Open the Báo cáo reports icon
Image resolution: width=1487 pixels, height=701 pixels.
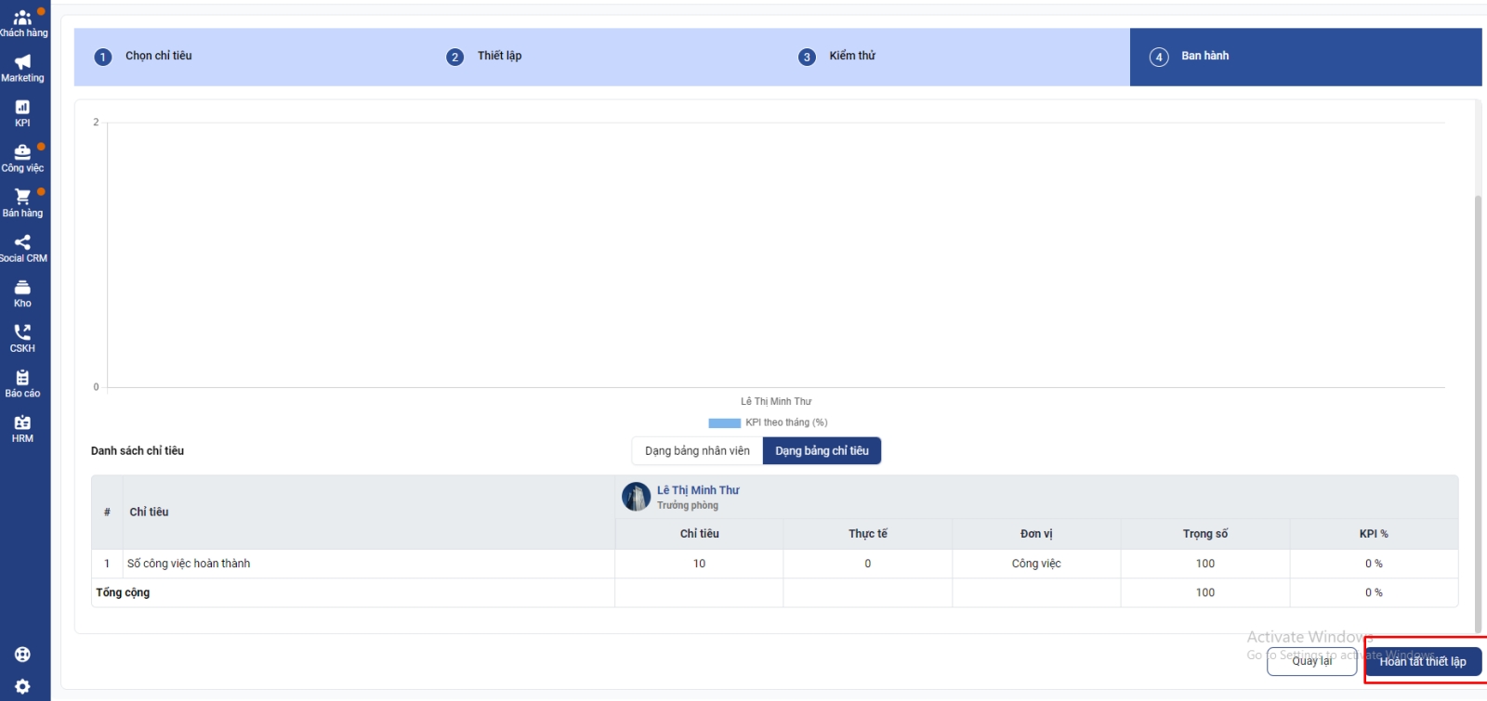(x=22, y=383)
